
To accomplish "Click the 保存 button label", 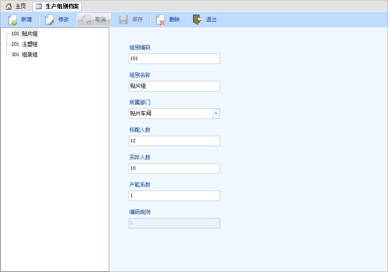I will pyautogui.click(x=137, y=20).
